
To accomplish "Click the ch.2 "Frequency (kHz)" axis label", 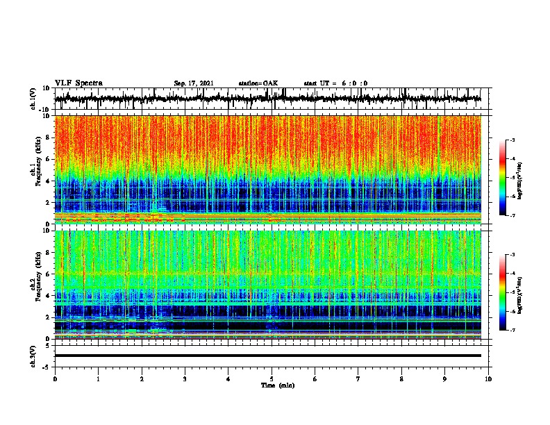I will coord(38,276).
